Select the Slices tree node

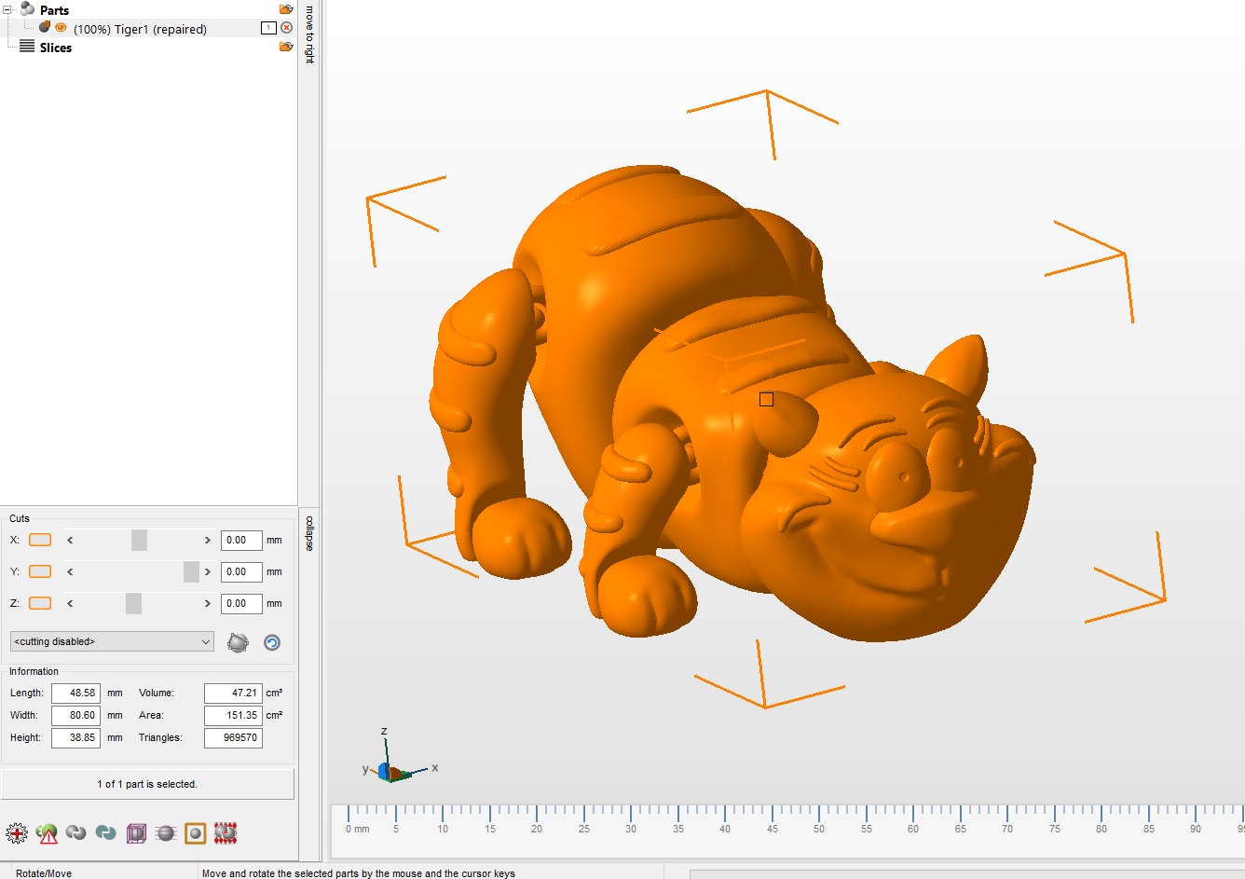point(56,48)
